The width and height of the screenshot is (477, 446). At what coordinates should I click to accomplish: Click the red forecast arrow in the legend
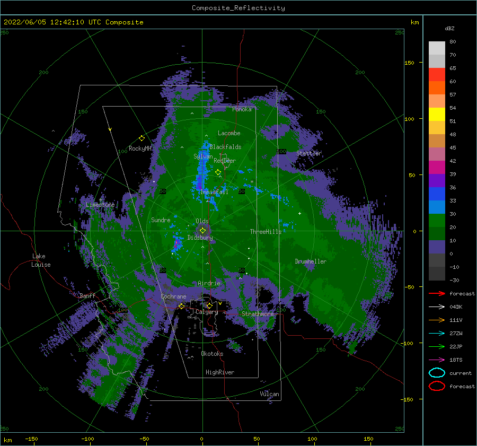point(437,293)
